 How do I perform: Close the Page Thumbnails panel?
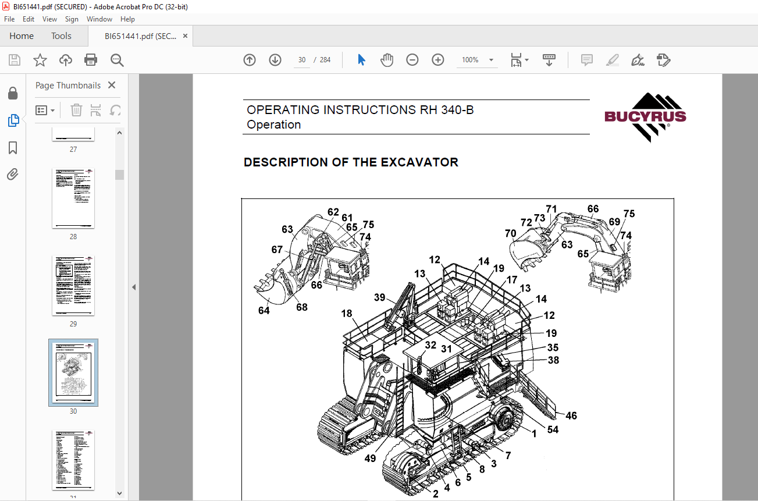point(112,85)
